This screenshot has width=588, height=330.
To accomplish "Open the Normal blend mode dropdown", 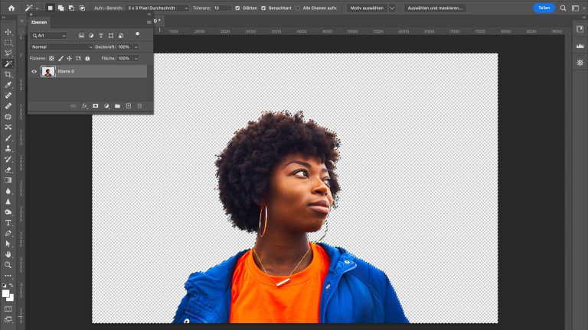I will [62, 47].
